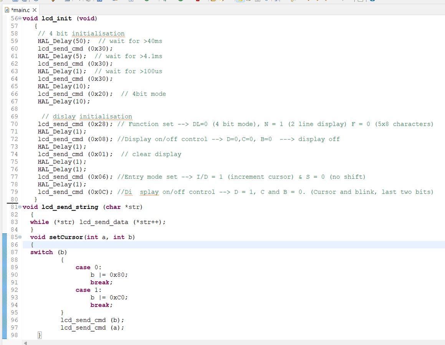Click the "4bit mode" comment text

(149, 94)
